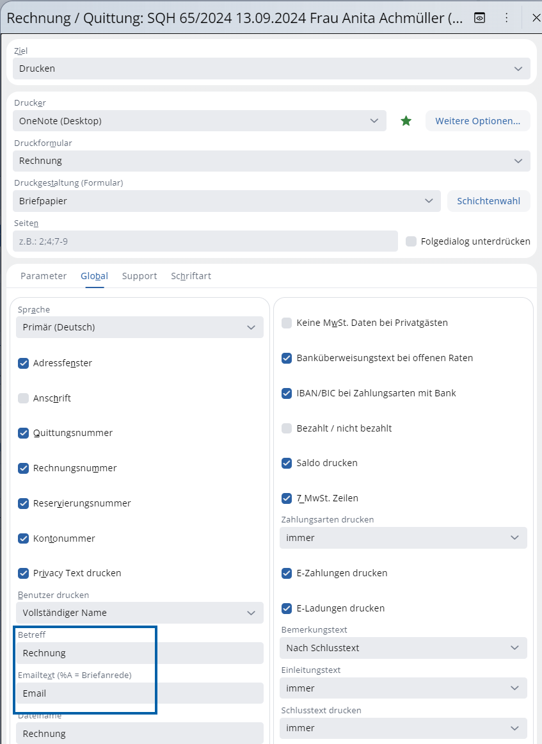Check Keine MwSt. Daten bei Privatgästen
Screen dimensions: 542x744
[x=286, y=323]
